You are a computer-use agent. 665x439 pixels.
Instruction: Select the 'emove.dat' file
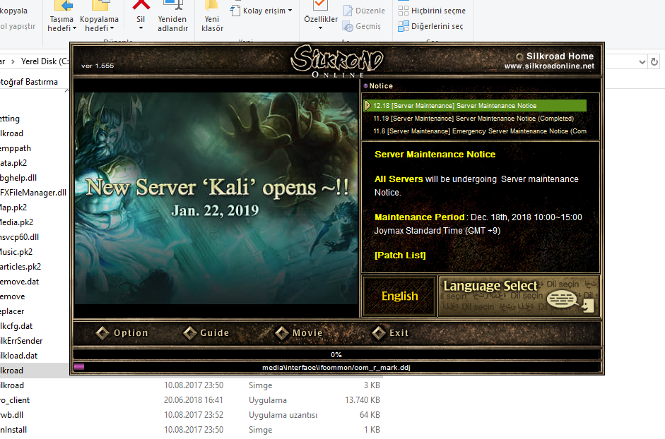coord(20,282)
